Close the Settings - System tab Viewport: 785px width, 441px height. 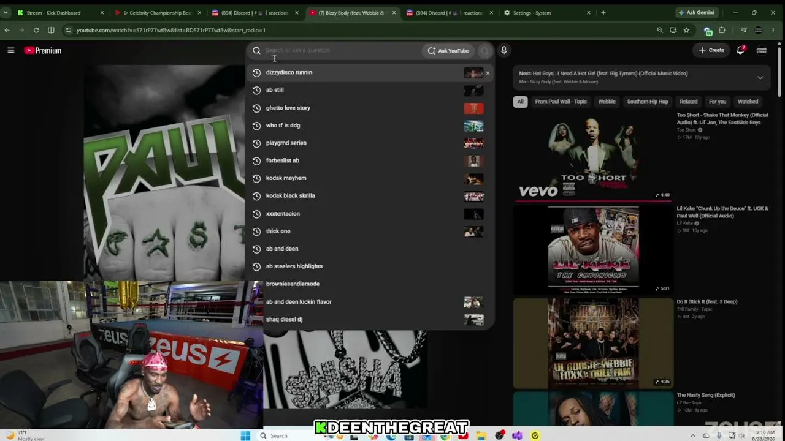tap(589, 13)
